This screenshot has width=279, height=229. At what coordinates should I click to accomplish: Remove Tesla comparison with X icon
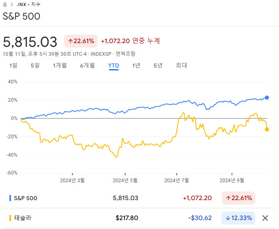click(265, 218)
